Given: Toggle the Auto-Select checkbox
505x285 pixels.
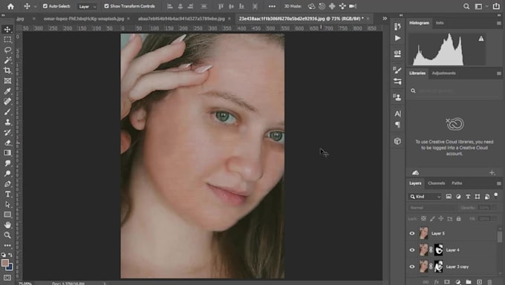Looking at the screenshot, I should [x=45, y=6].
